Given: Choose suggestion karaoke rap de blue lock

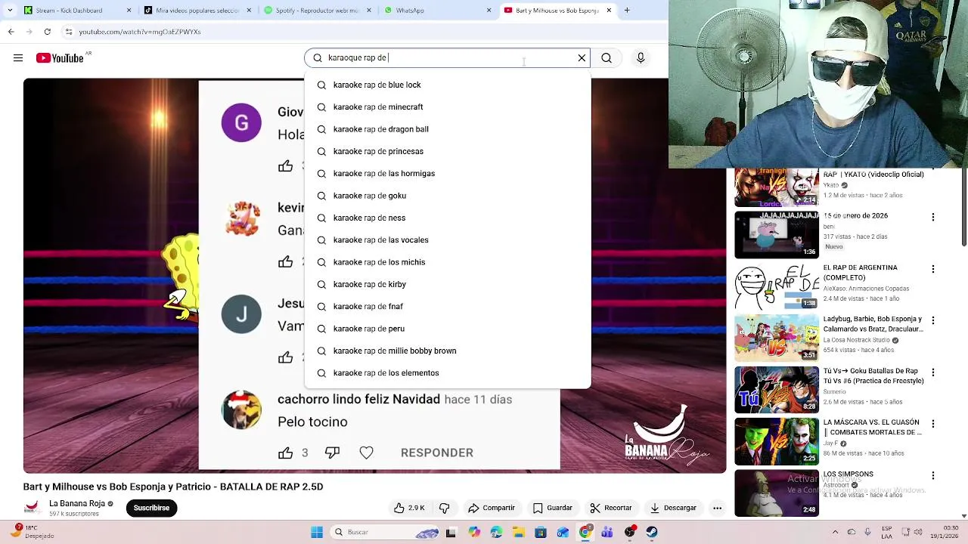Looking at the screenshot, I should coord(447,85).
